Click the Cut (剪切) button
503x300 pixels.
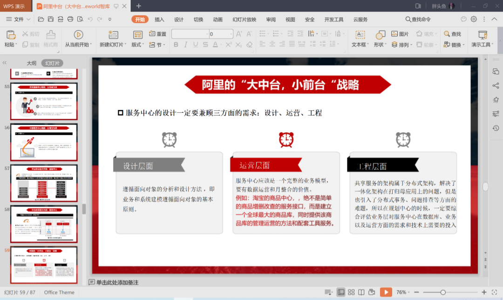(x=30, y=34)
